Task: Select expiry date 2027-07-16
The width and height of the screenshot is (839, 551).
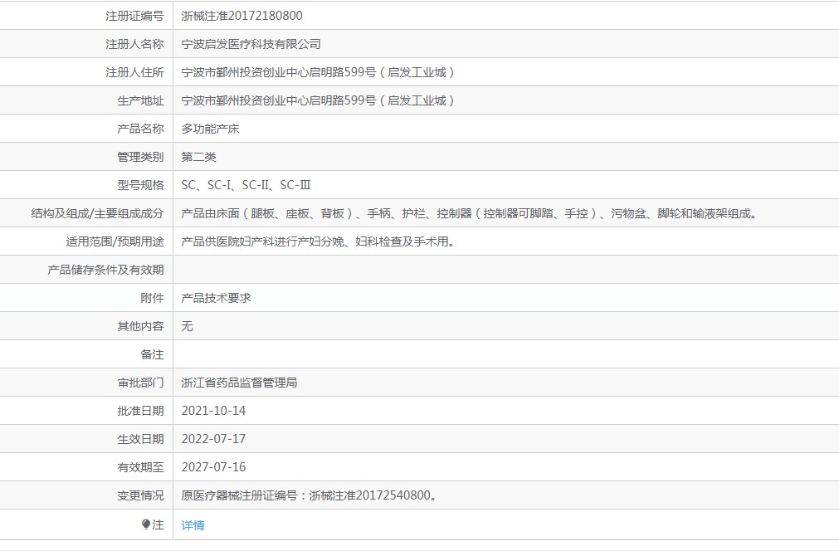Action: [213, 467]
